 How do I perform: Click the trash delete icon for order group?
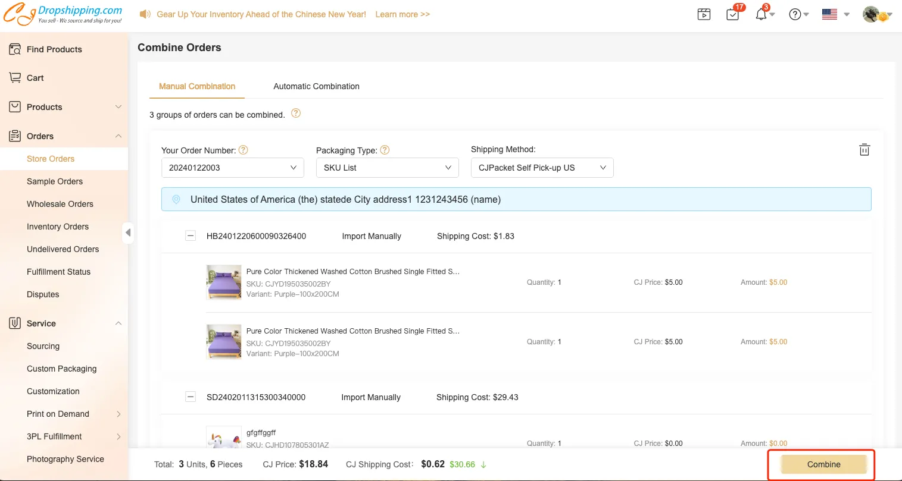864,150
